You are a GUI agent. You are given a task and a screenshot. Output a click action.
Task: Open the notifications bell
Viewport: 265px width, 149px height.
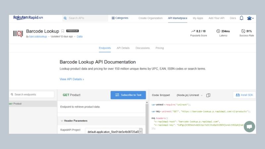(241, 18)
